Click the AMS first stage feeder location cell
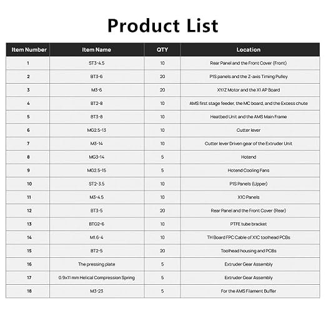Image resolution: width=326 pixels, height=326 pixels. pyautogui.click(x=250, y=104)
